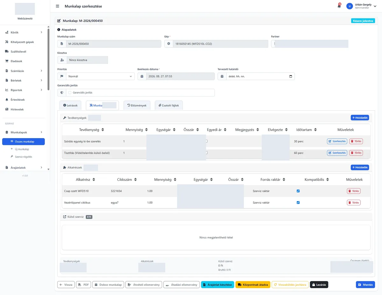Click the Körök sidebar icon
Viewport: 382px width, 295px height.
(7, 33)
